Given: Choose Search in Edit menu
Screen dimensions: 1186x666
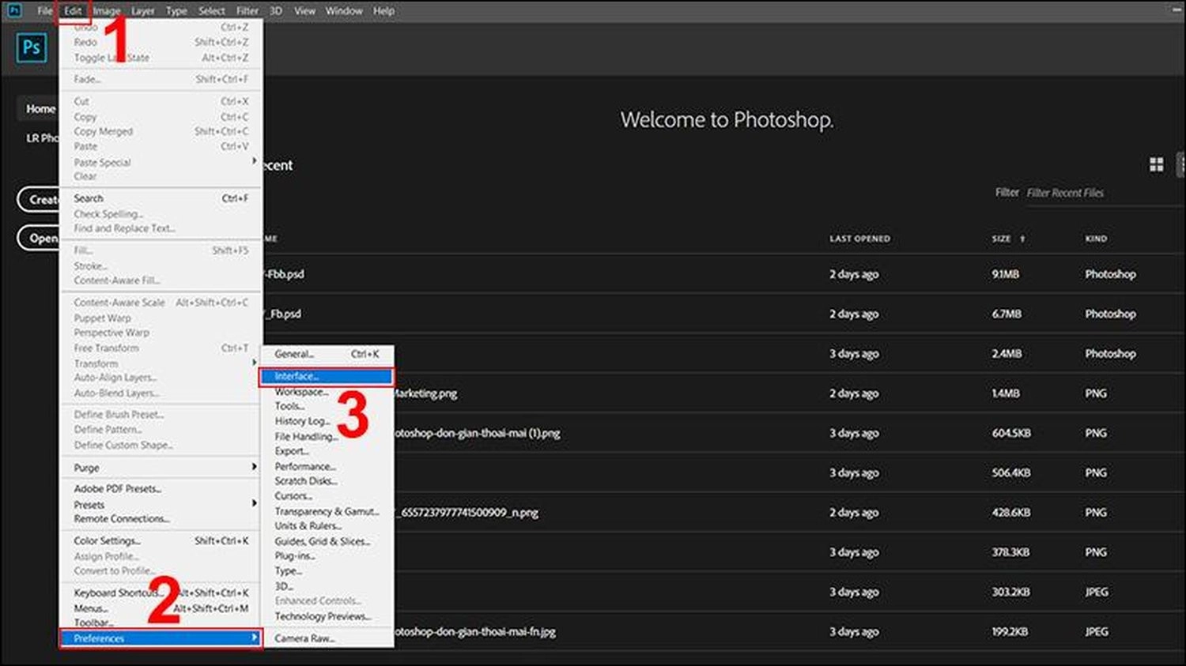Looking at the screenshot, I should tap(161, 198).
